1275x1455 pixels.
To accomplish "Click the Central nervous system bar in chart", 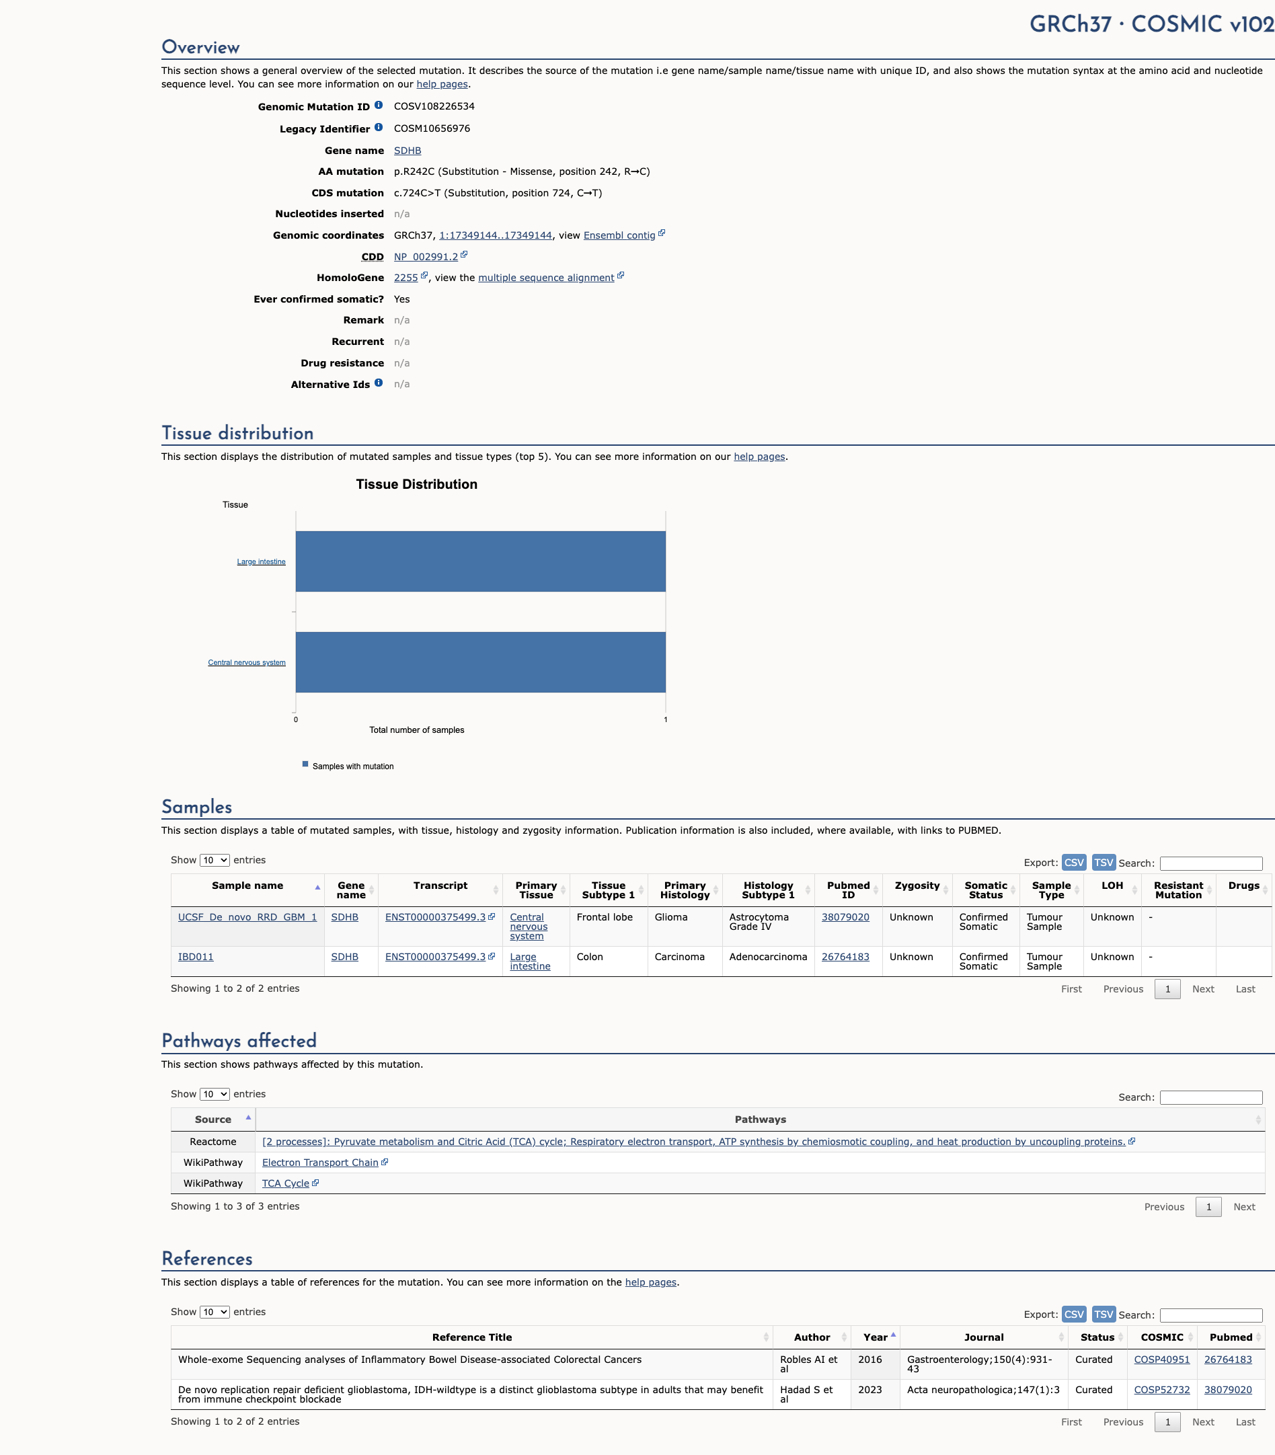I will (480, 662).
